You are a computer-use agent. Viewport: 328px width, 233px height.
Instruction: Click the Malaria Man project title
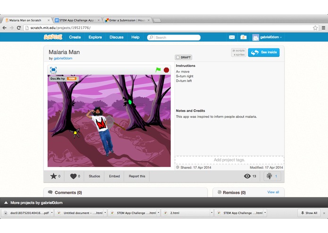(x=64, y=52)
